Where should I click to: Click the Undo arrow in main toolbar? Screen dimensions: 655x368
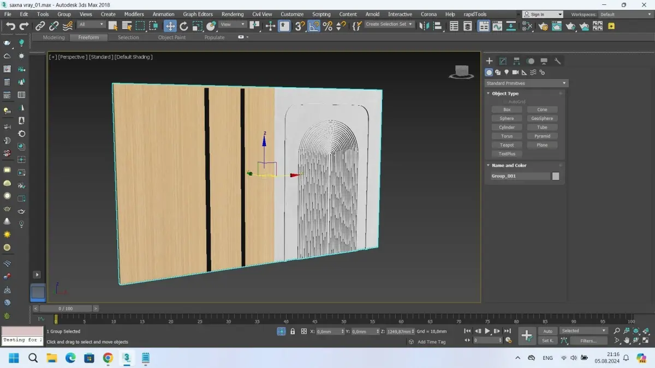pyautogui.click(x=10, y=26)
